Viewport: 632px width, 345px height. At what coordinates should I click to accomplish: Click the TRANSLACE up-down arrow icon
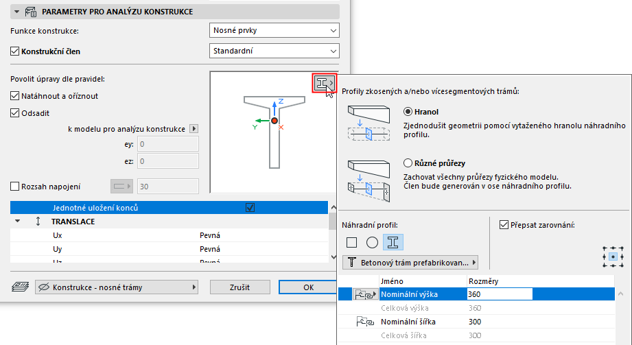(x=38, y=222)
